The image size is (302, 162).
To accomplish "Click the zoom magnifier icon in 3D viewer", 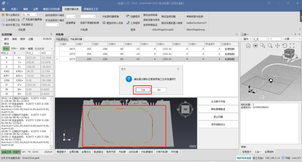I will coord(270,45).
